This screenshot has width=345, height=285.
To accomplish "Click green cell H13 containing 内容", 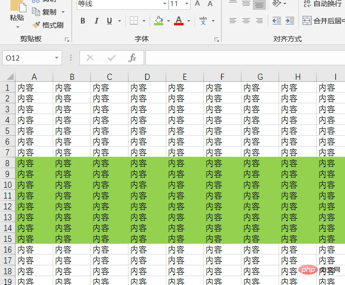I will pyautogui.click(x=297, y=217).
